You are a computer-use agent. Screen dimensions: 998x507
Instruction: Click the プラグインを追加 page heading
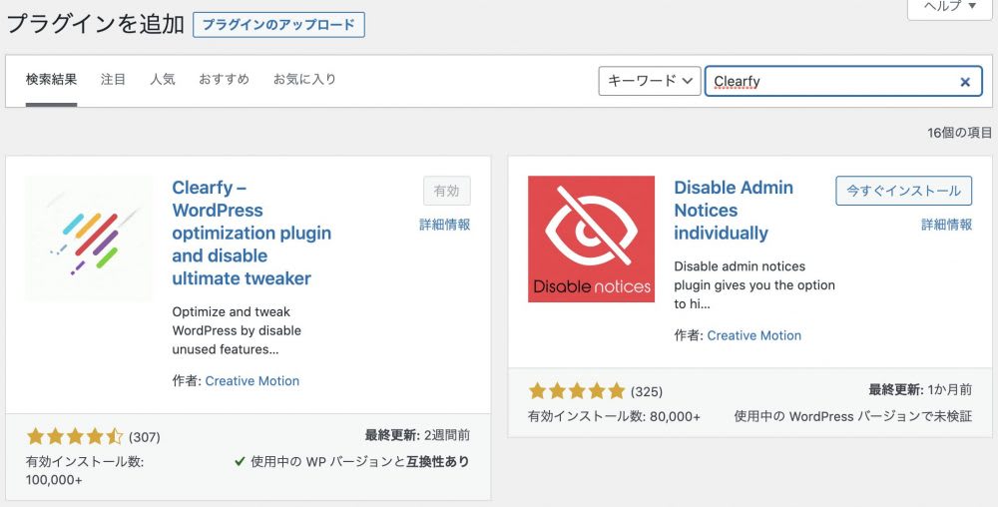[x=96, y=24]
